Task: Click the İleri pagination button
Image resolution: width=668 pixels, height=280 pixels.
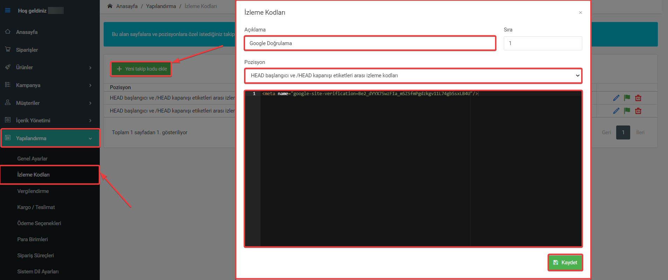Action: click(640, 132)
